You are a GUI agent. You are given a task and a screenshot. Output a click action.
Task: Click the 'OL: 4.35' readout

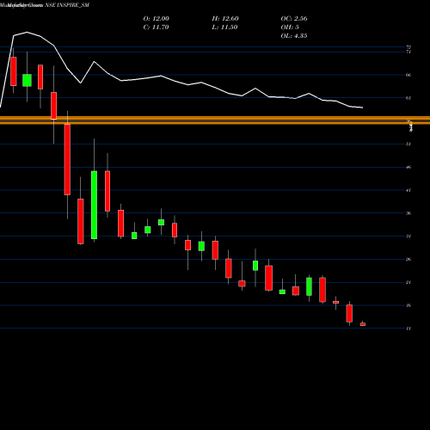(x=294, y=36)
